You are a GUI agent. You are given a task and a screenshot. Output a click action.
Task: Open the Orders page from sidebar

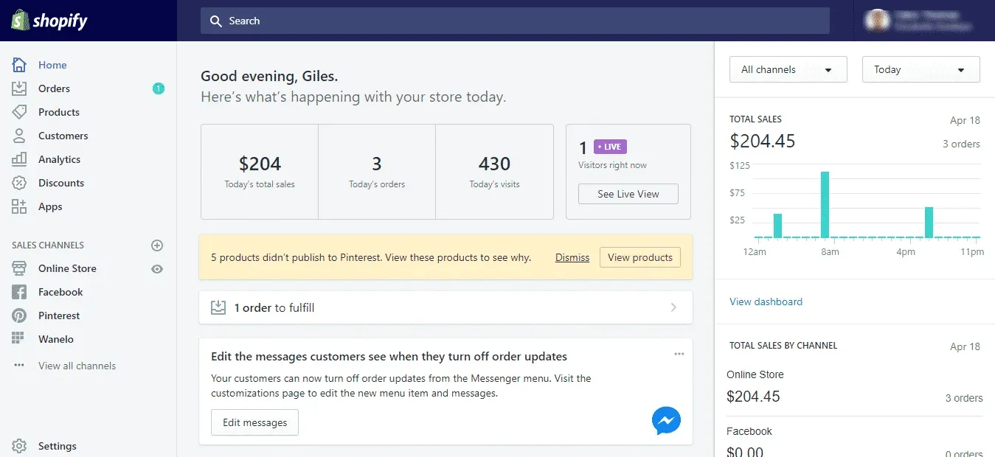click(x=53, y=88)
